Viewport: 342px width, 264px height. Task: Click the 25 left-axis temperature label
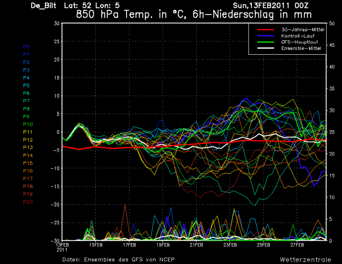click(x=57, y=42)
